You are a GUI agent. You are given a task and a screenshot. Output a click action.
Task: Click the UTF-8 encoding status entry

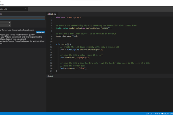157,114
